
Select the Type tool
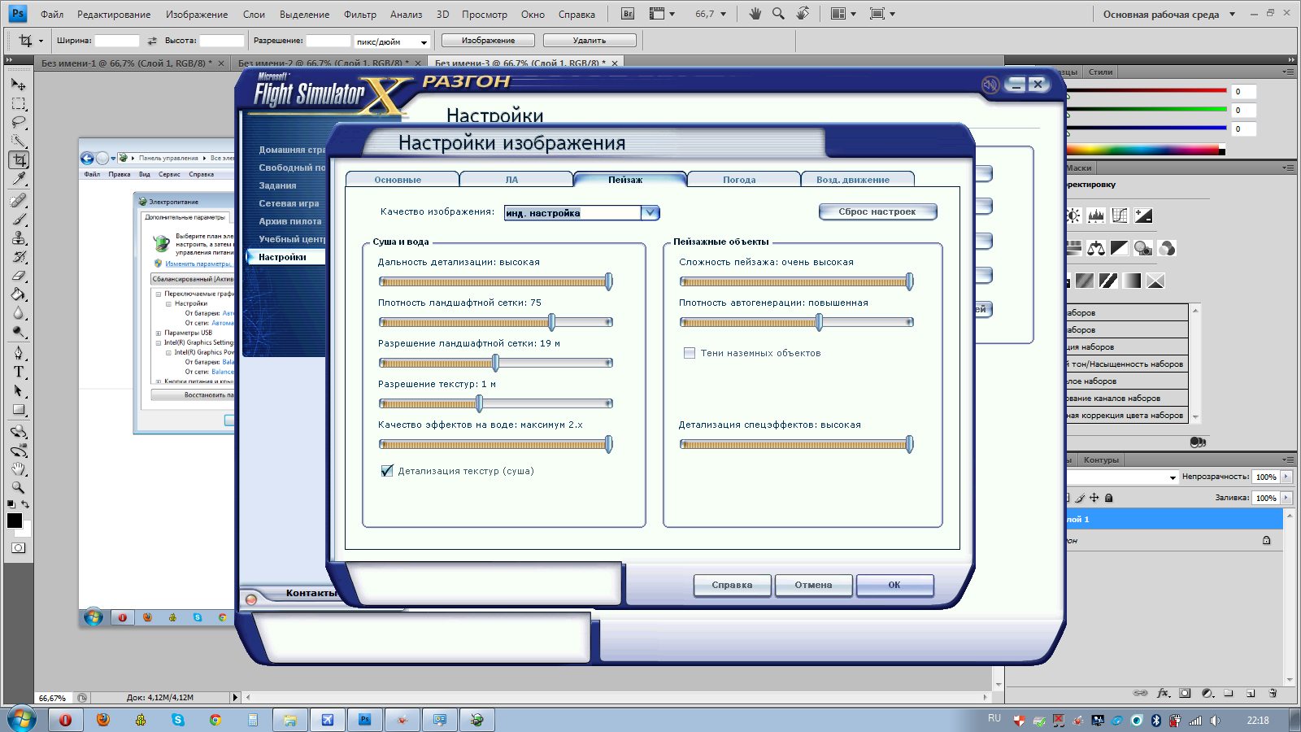coord(18,372)
